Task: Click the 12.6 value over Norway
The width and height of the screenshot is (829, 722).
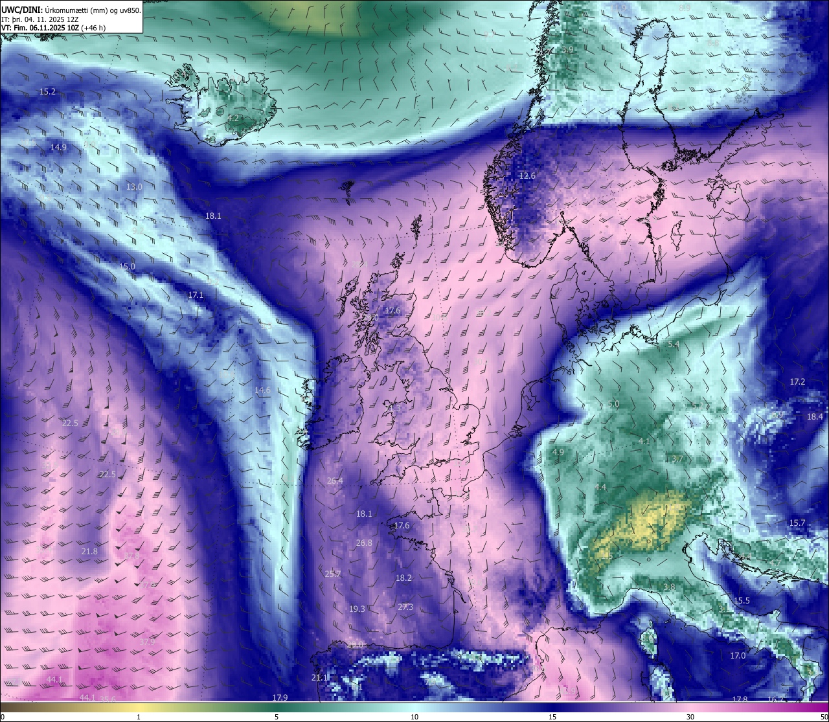Action: point(527,176)
